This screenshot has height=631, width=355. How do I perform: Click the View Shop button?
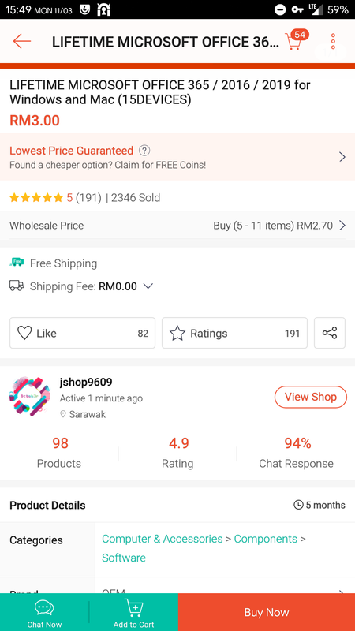[311, 397]
